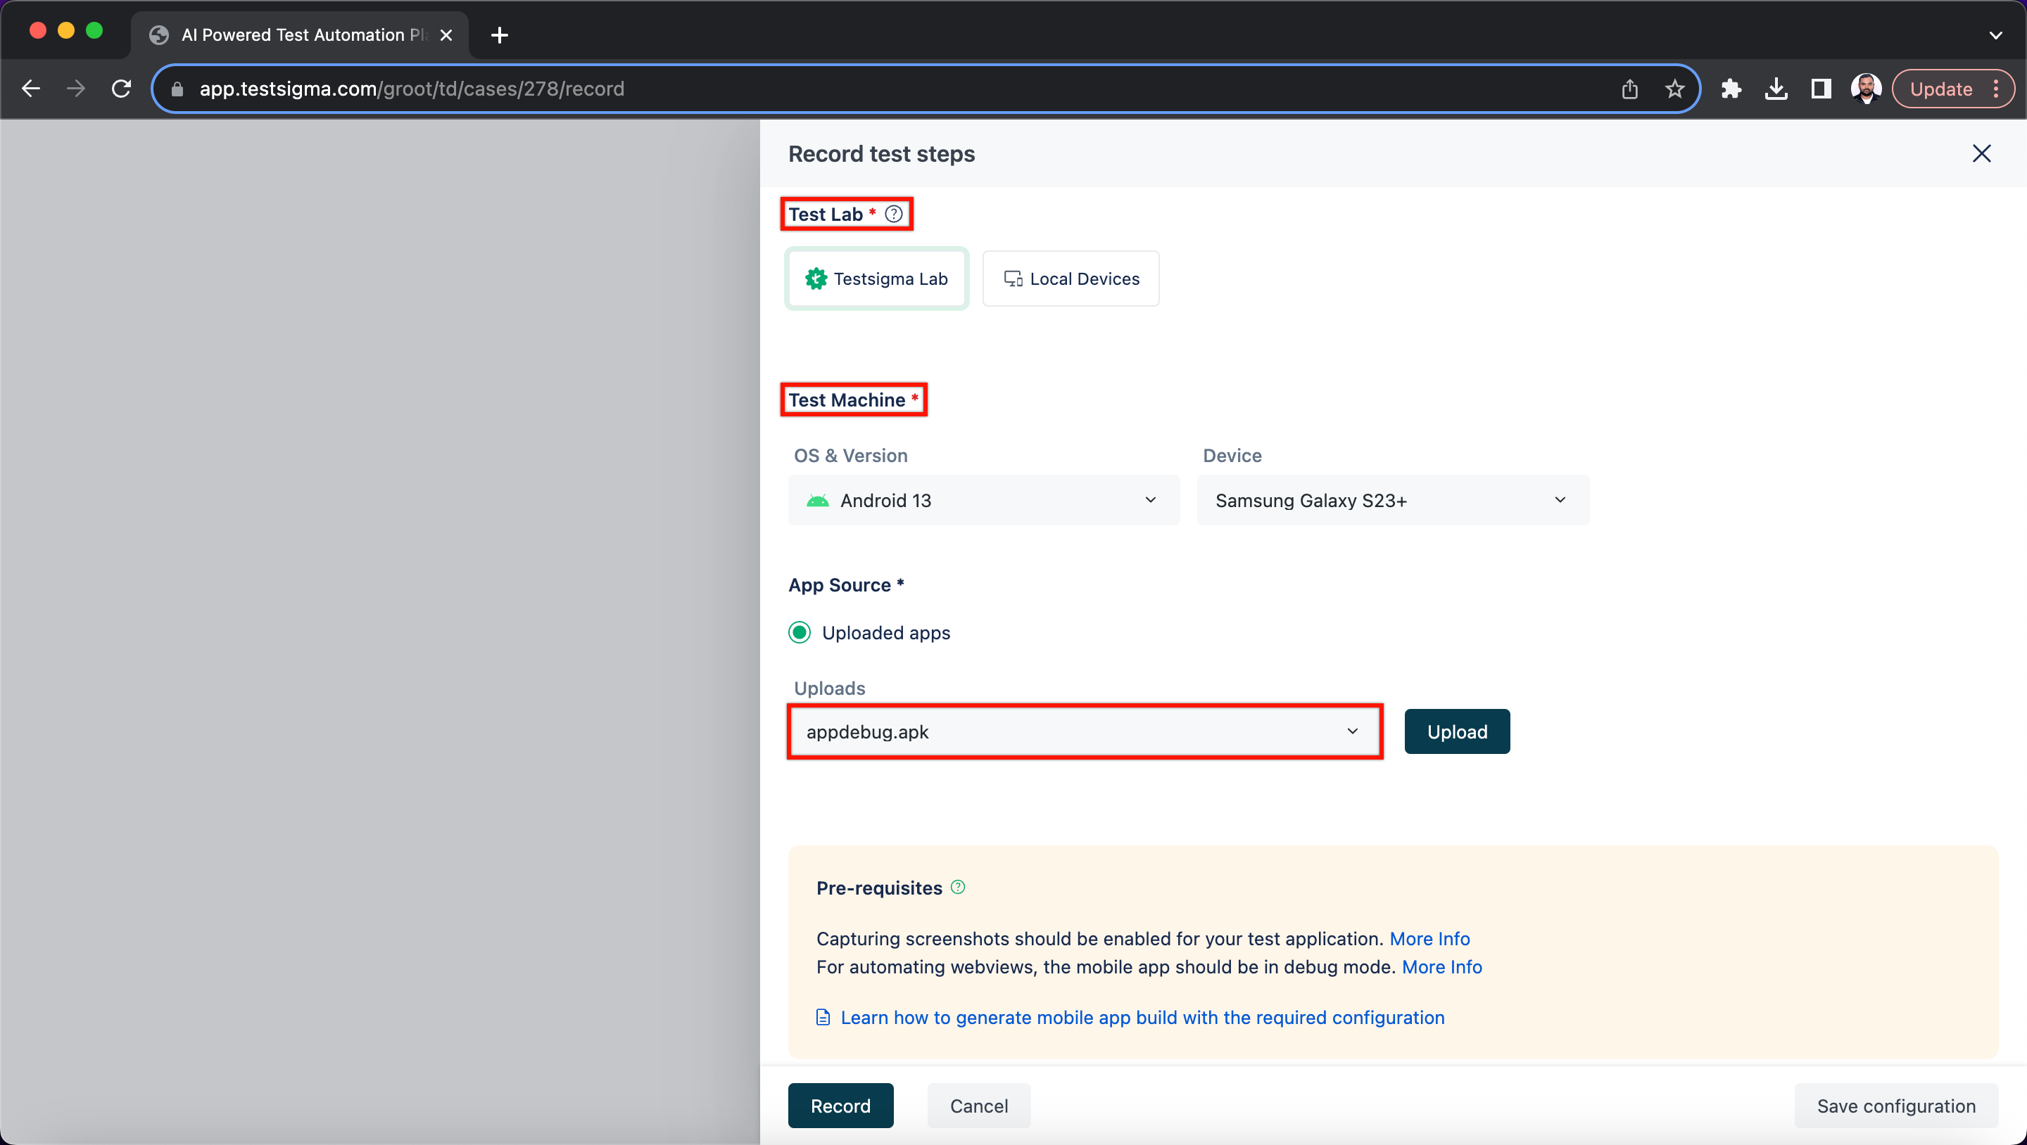Screen dimensions: 2027x1145
Task: Expand the Samsung Galaxy S23+ device dropdown
Action: 1392,500
